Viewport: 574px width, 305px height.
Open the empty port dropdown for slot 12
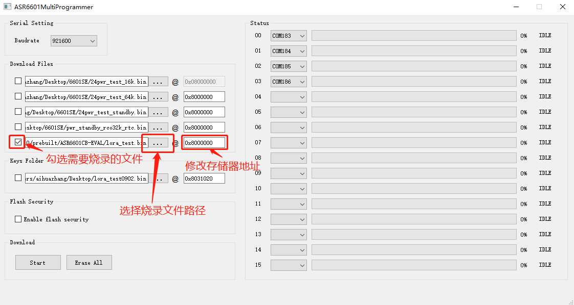coord(289,219)
